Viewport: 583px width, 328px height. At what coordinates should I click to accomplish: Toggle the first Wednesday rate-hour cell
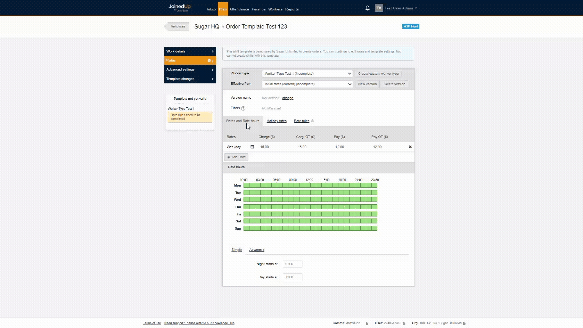pos(246,200)
